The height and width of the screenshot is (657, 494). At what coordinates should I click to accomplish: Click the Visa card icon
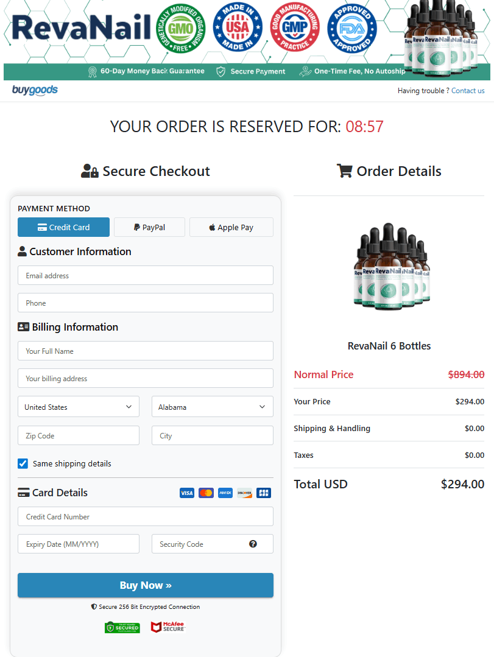pos(186,493)
